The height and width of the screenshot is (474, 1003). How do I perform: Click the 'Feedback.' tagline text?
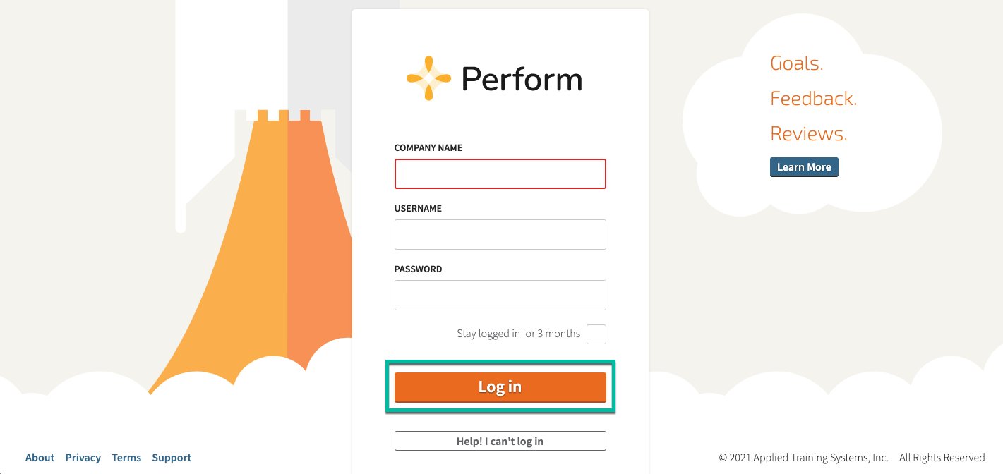point(813,99)
